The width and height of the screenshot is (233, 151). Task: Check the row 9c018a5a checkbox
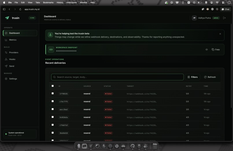pos(53,117)
